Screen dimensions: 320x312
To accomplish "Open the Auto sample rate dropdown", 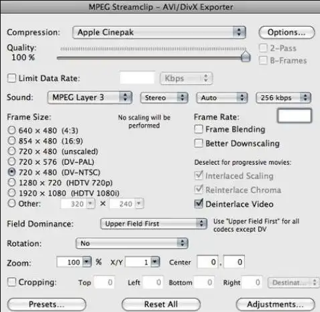I will [x=222, y=98].
